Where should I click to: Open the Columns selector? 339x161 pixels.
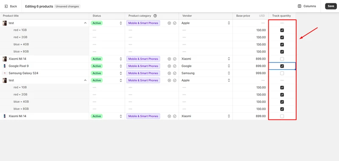coord(307,6)
